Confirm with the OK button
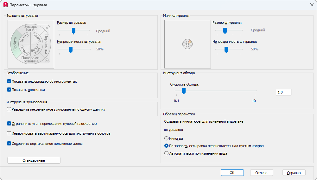317x180 pixels. pyautogui.click(x=232, y=173)
